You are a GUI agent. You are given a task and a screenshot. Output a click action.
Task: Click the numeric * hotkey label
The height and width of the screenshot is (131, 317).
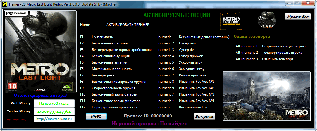[166, 101]
